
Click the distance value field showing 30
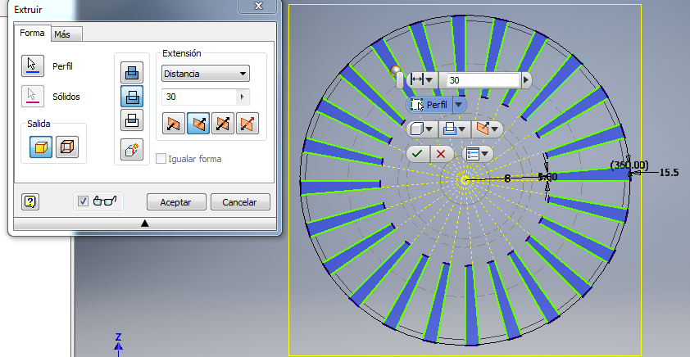coord(199,97)
